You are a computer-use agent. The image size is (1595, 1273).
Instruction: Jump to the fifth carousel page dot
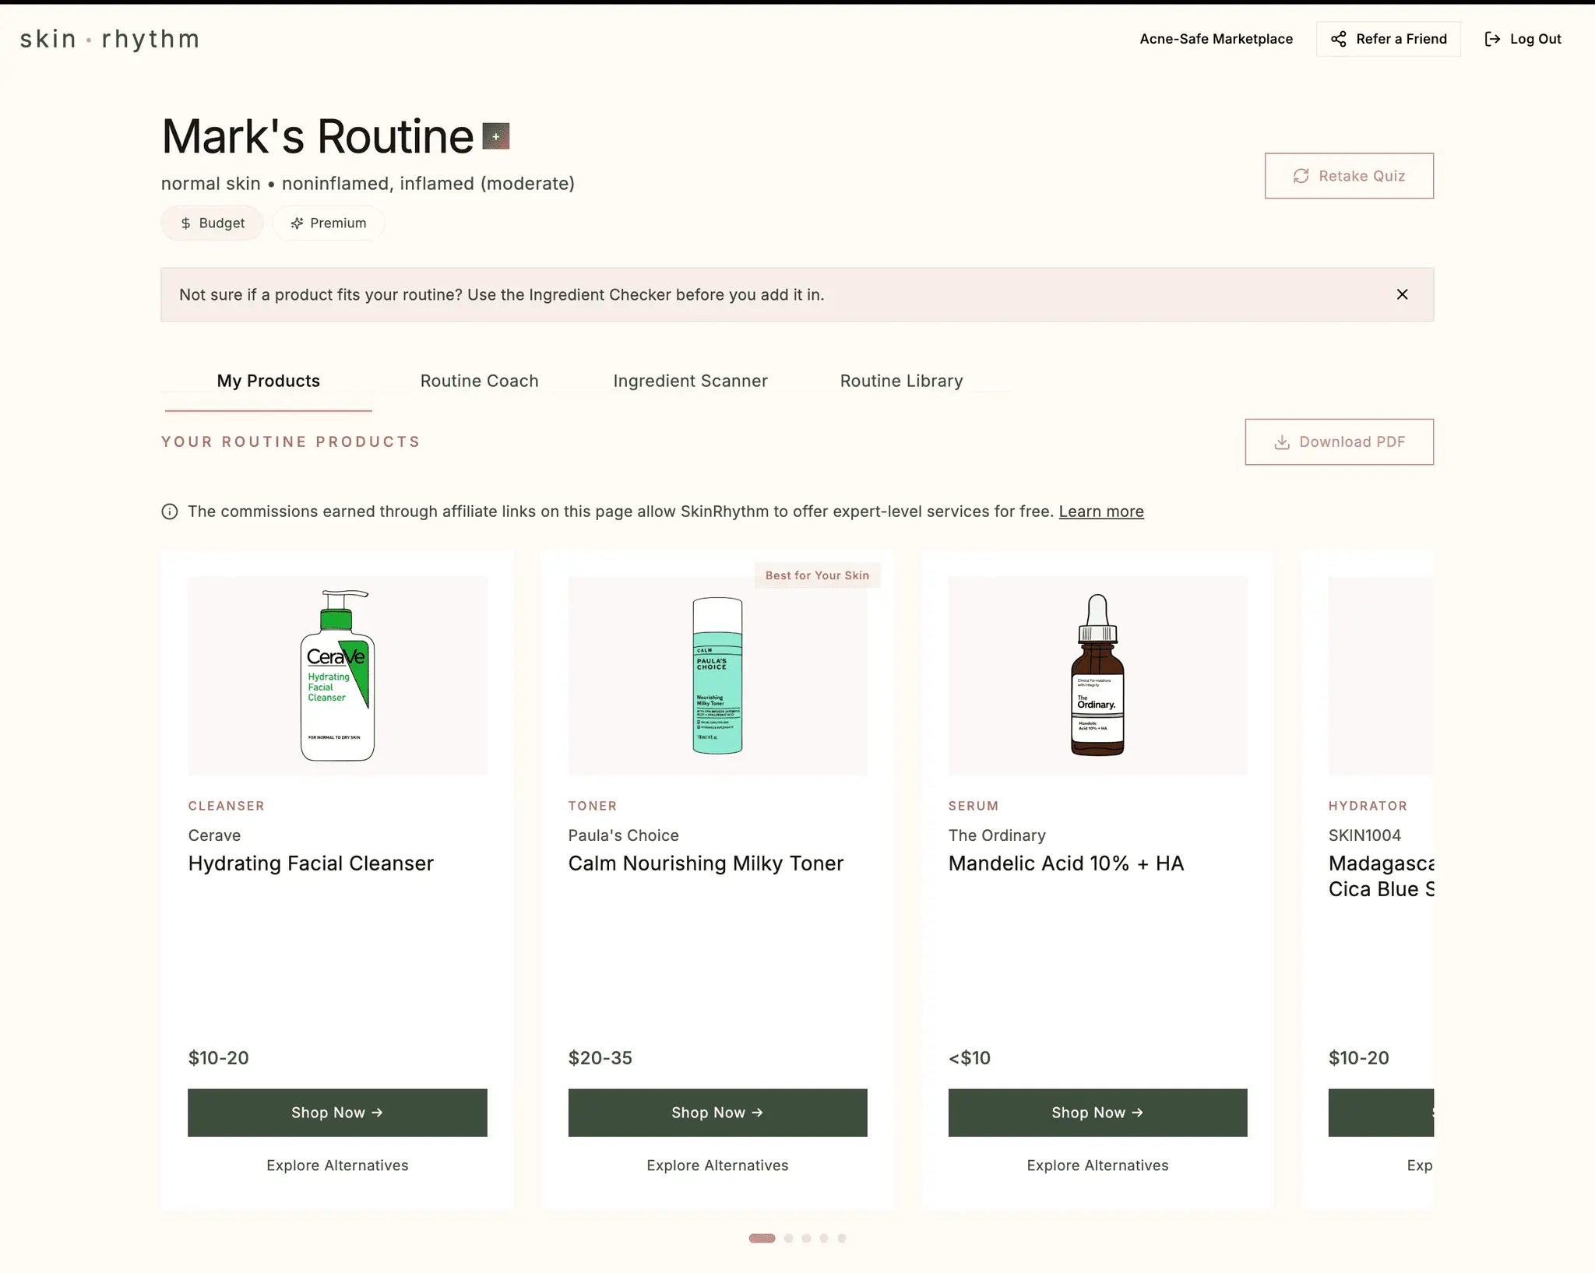click(x=842, y=1238)
